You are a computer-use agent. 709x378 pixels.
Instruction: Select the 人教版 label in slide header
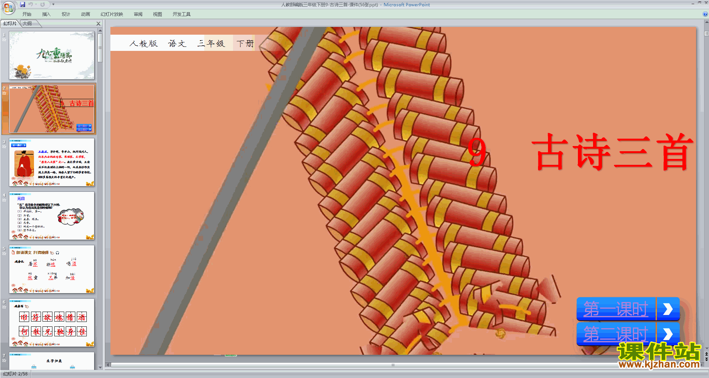[144, 44]
